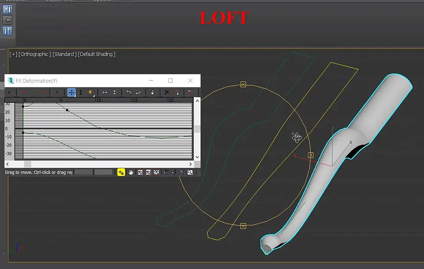
Task: Click vertical scrollbar up arrow
Action: click(197, 101)
